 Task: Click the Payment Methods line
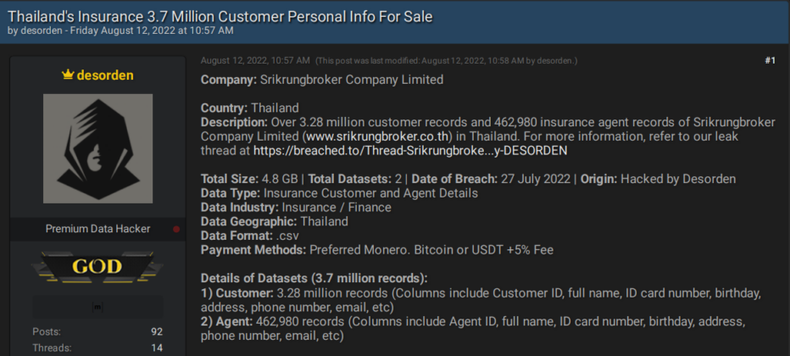[377, 250]
